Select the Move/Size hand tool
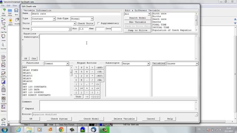This screenshot has height=133, width=237. [x=17, y=21]
